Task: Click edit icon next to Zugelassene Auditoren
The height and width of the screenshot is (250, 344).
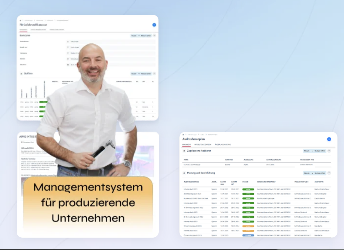Action: tap(184, 151)
